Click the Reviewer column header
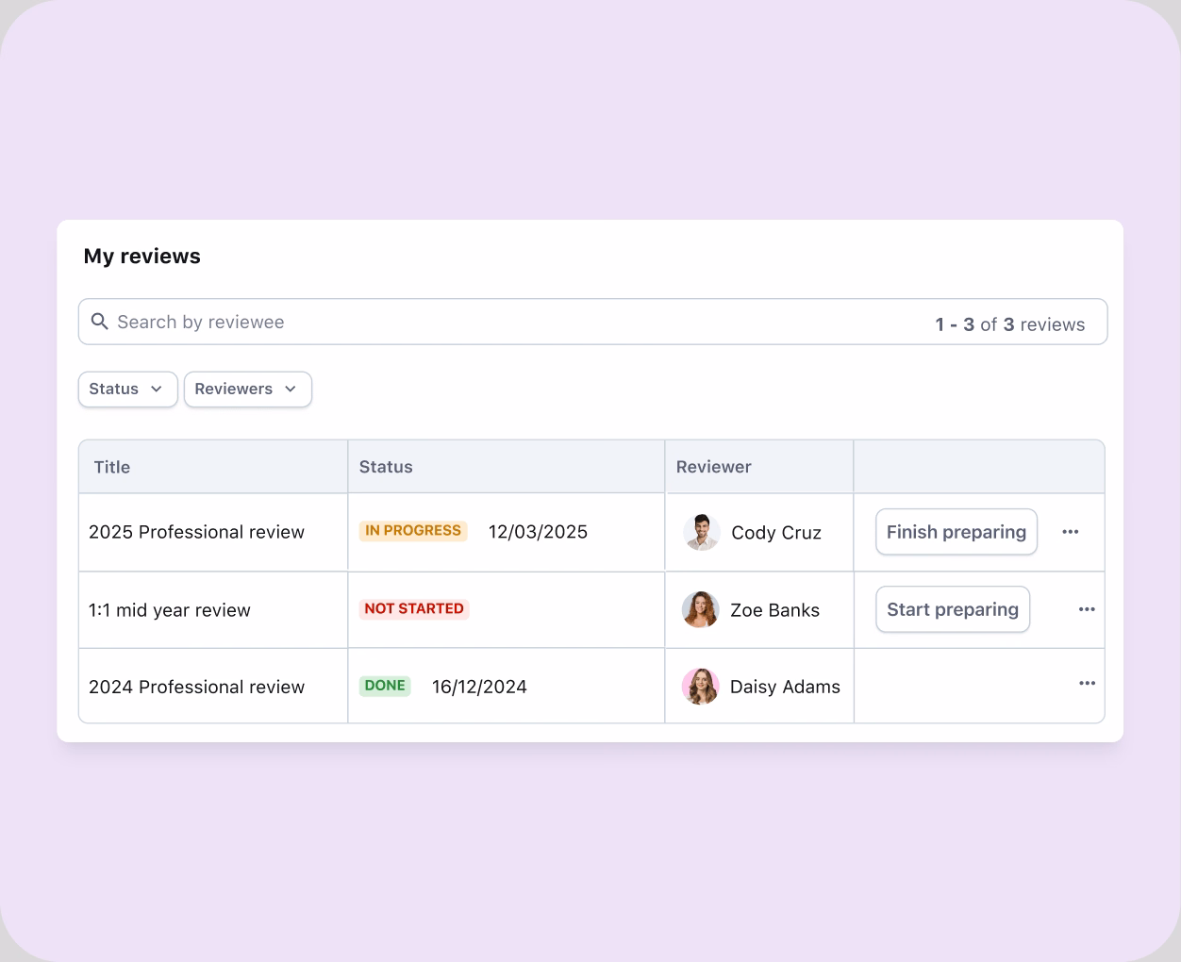Image resolution: width=1181 pixels, height=962 pixels. coord(713,467)
